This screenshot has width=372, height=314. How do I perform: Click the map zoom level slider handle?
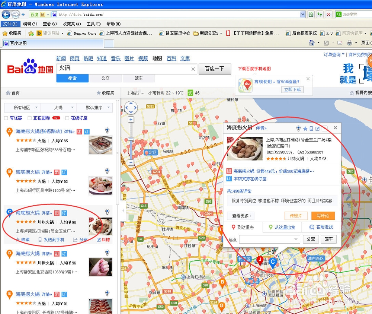131,139
